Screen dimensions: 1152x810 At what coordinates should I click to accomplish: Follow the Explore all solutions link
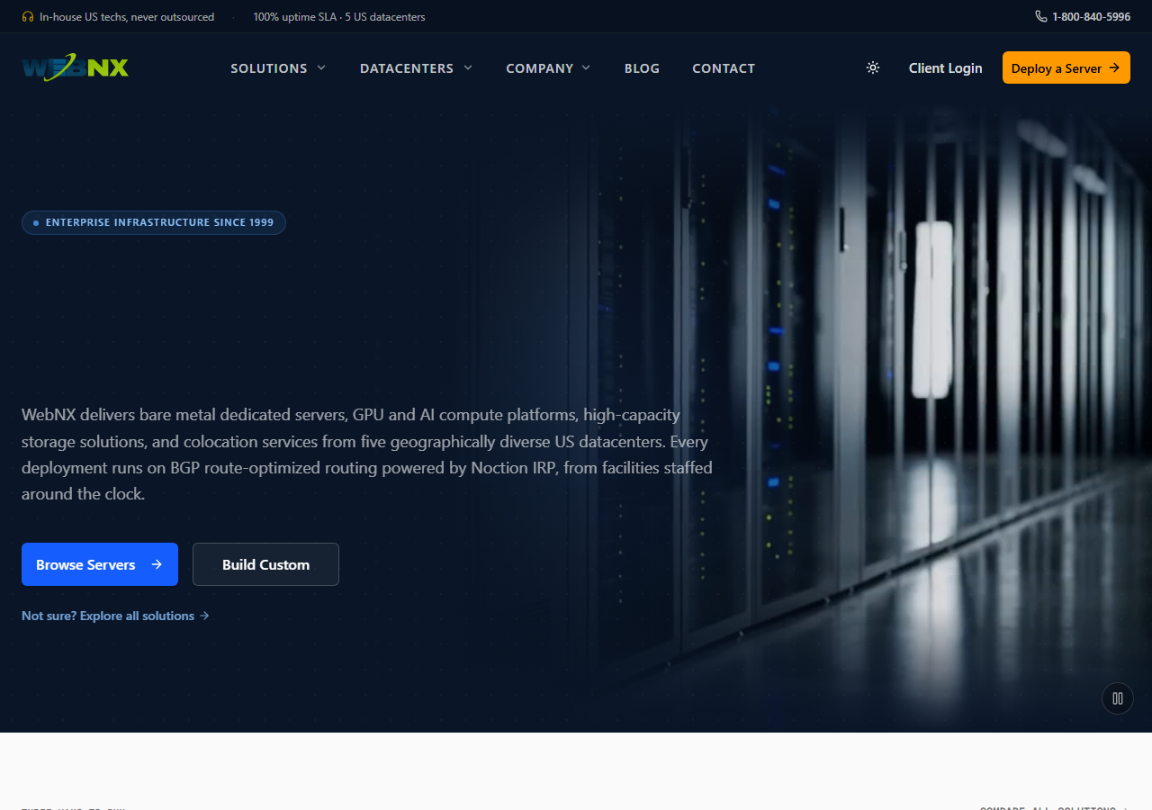(x=115, y=616)
